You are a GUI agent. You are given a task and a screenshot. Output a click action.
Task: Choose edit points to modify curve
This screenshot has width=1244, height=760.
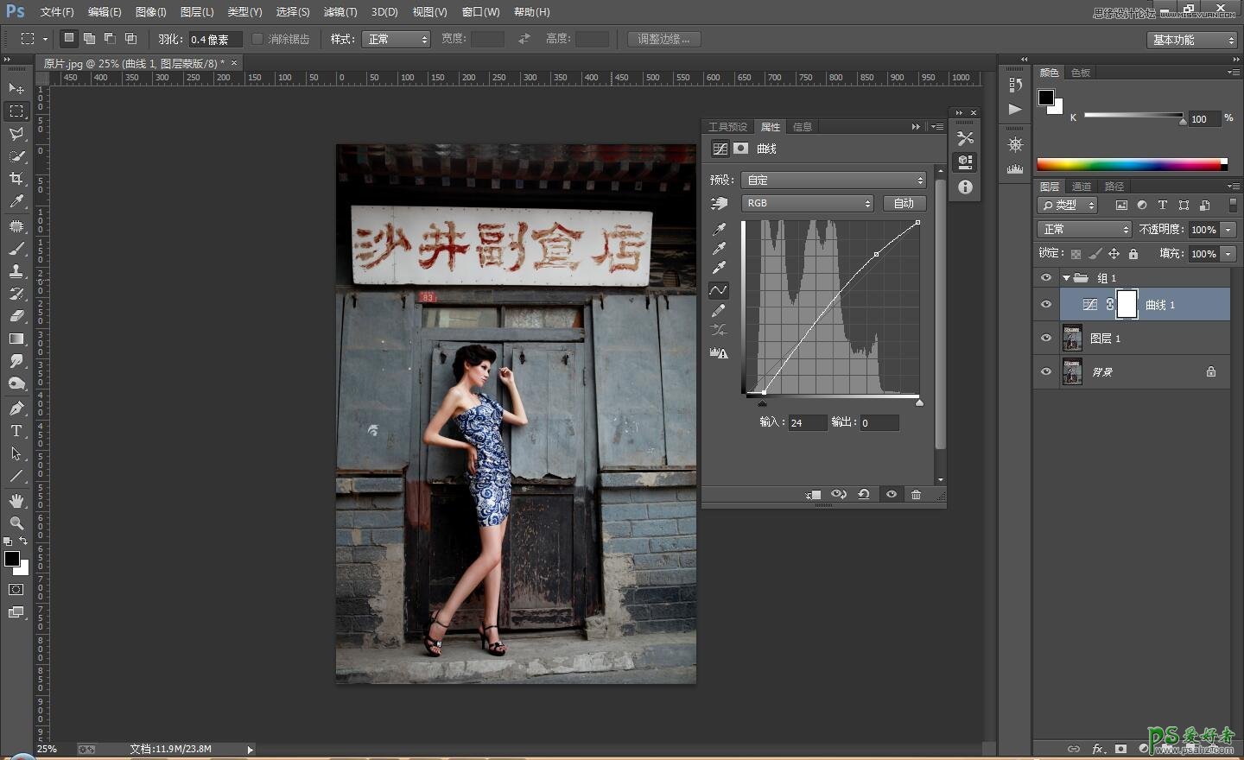click(x=719, y=290)
